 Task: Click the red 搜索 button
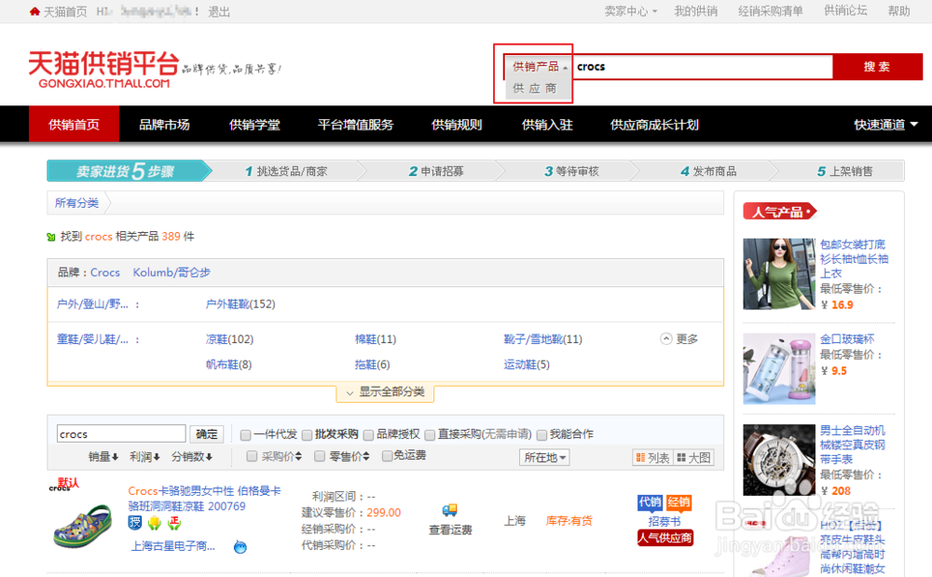click(877, 66)
